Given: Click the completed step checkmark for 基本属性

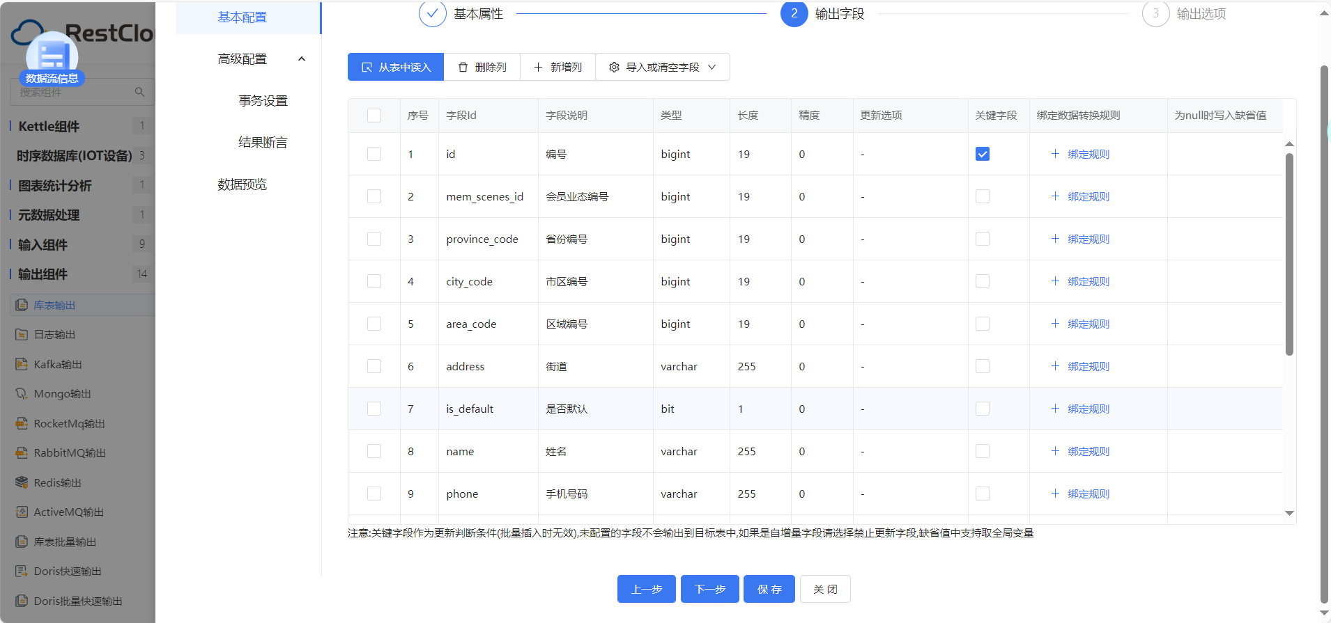Looking at the screenshot, I should tap(433, 13).
